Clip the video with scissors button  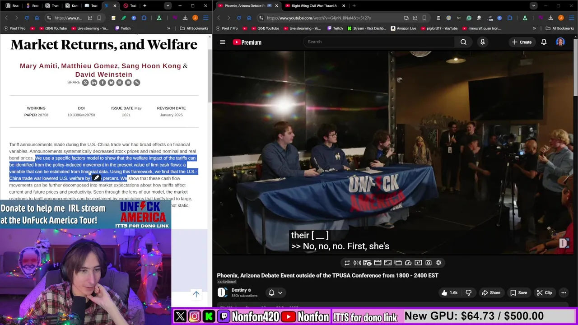click(544, 292)
